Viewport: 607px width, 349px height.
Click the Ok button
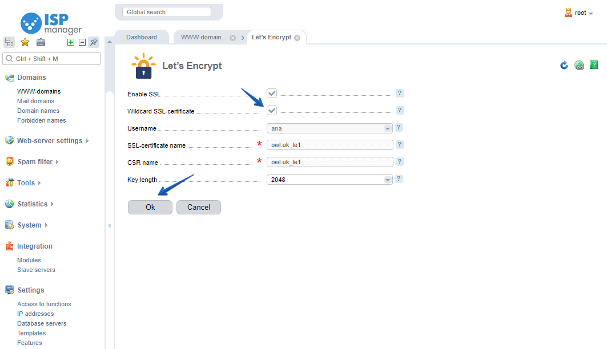(150, 207)
